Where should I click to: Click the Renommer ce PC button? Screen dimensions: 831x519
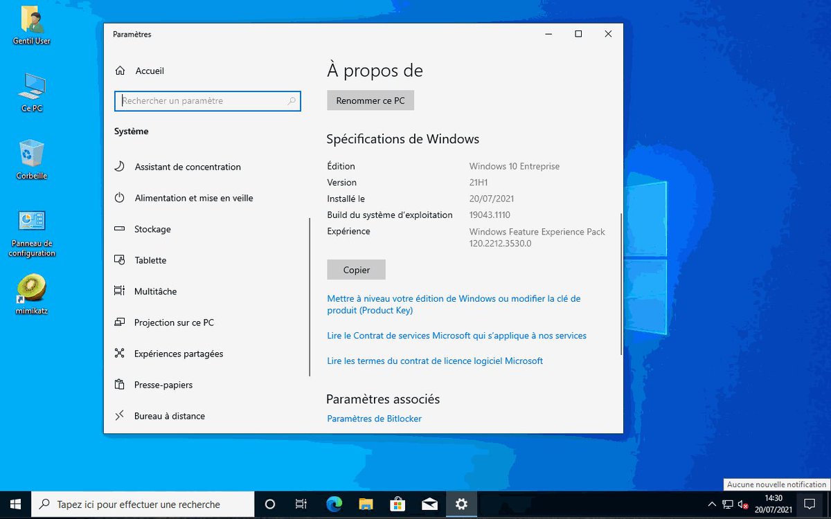tap(370, 100)
